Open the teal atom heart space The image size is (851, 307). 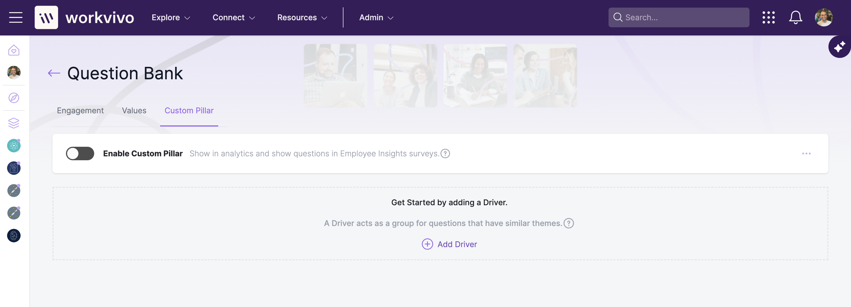[x=14, y=146]
